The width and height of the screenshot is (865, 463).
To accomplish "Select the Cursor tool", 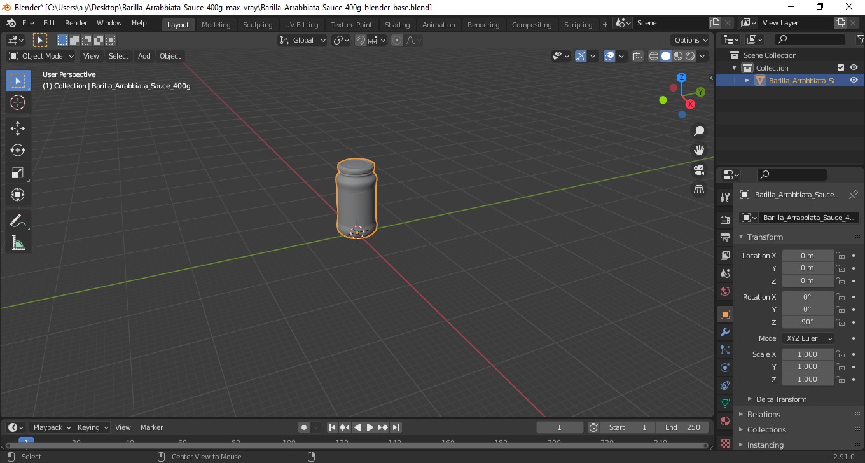I will click(x=18, y=102).
